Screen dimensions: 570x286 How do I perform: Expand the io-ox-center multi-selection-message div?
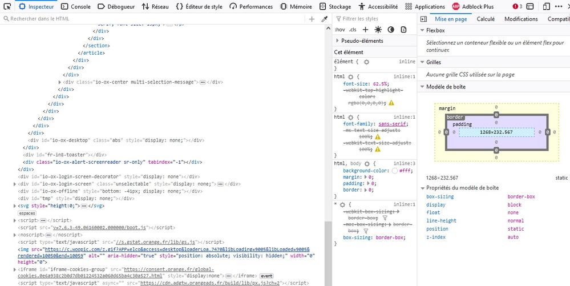point(59,82)
